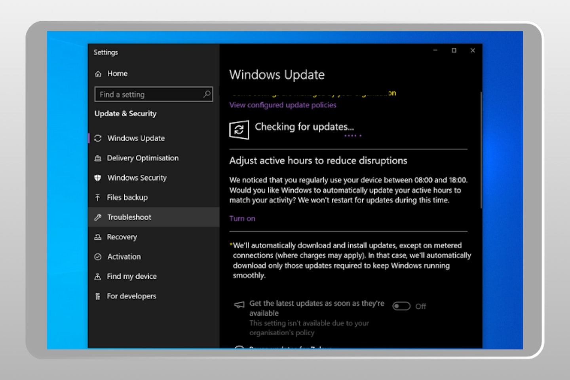Toggle 'Get the latest updates' switch
The height and width of the screenshot is (380, 570).
(x=401, y=306)
